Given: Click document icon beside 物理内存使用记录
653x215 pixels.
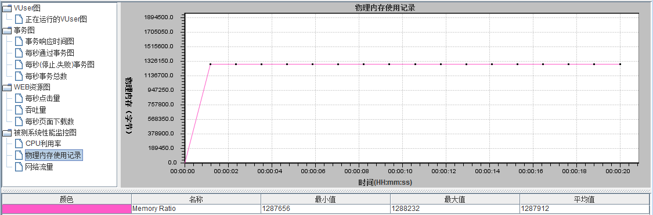Looking at the screenshot, I should 19,155.
